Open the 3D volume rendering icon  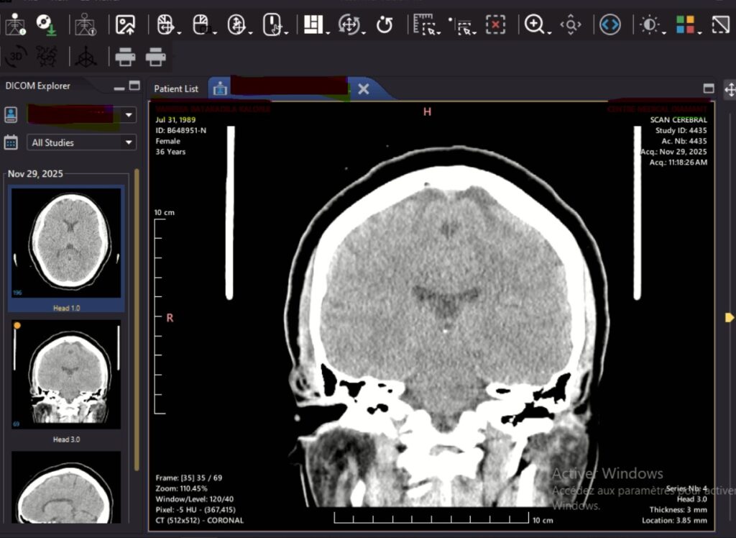[16, 56]
